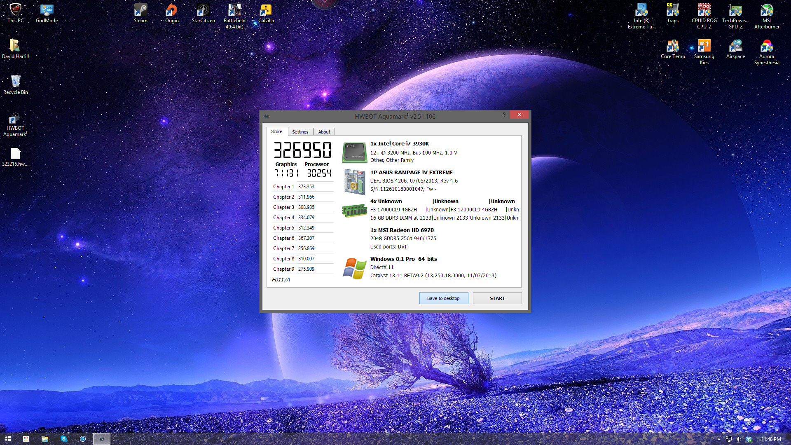Image resolution: width=791 pixels, height=445 pixels.
Task: Open This PC desktop icon
Action: pyautogui.click(x=15, y=13)
